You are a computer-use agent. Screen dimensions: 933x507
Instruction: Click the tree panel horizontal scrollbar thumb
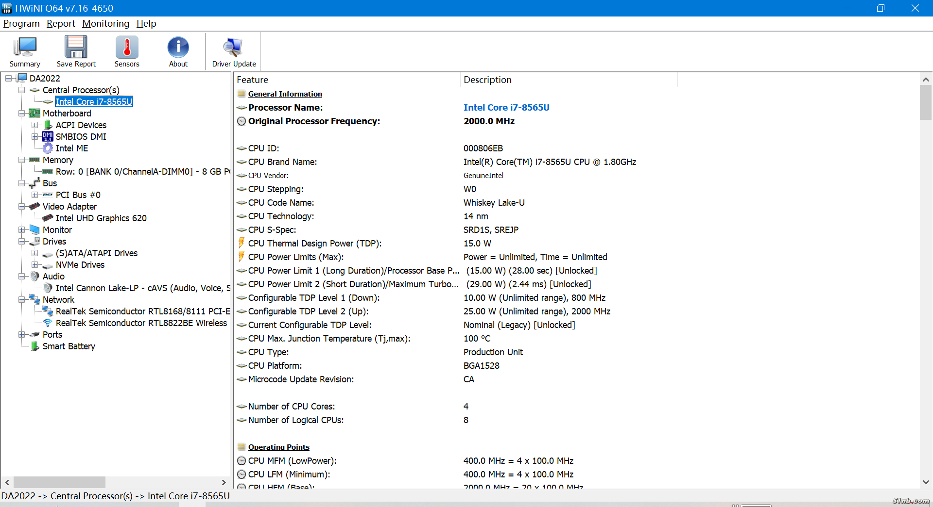59,482
